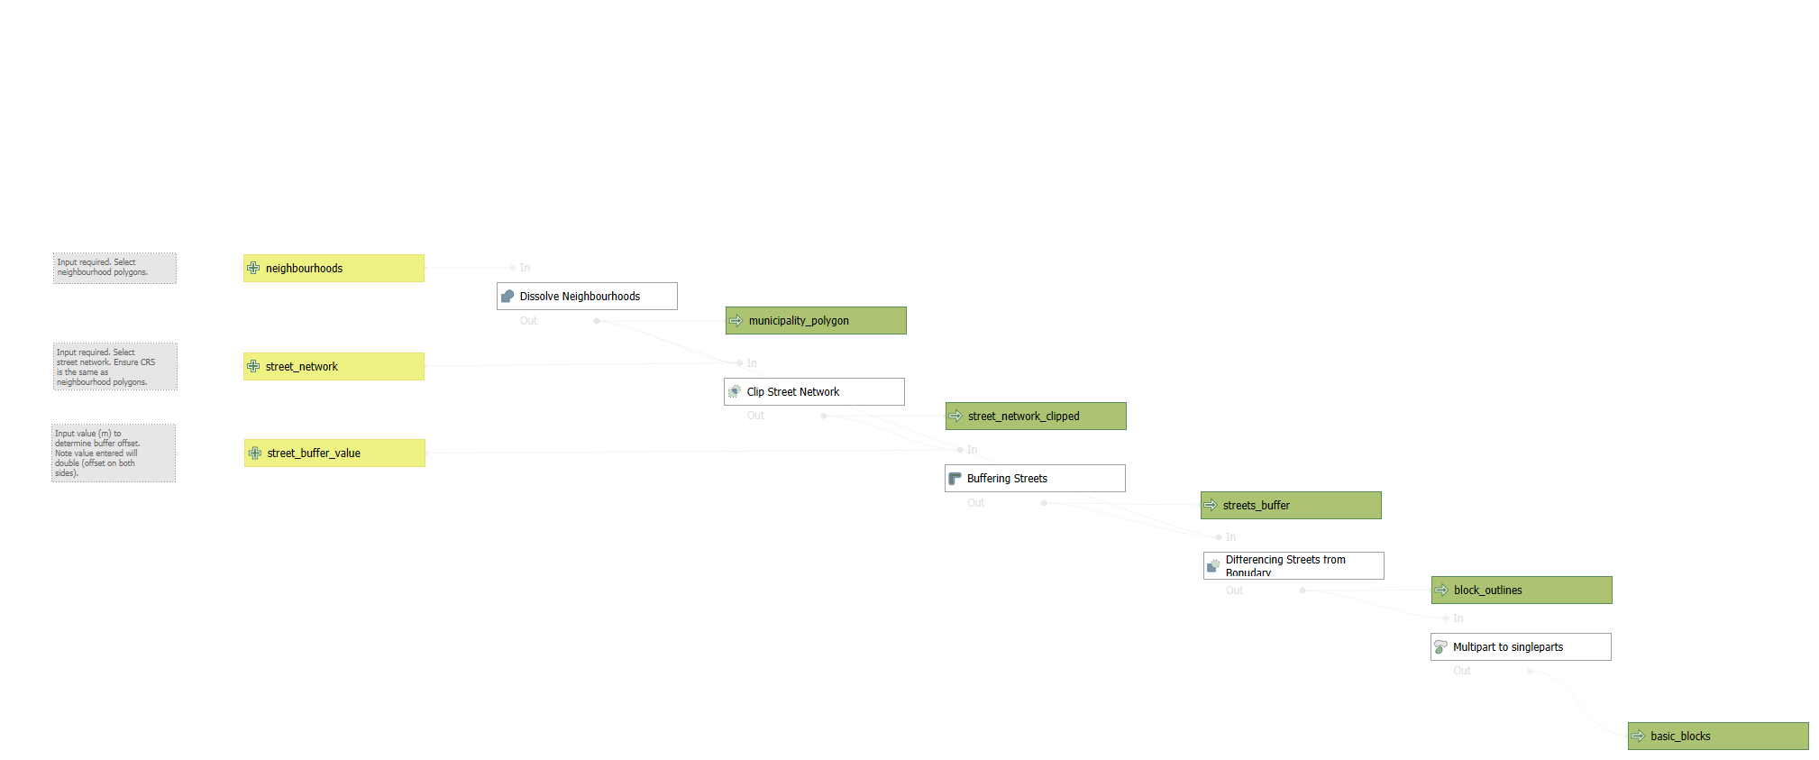Click the Dissolve Neighbourhoods algorithm icon

pos(507,296)
